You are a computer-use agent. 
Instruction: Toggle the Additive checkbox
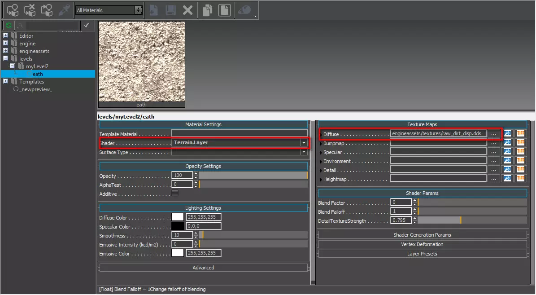(175, 194)
